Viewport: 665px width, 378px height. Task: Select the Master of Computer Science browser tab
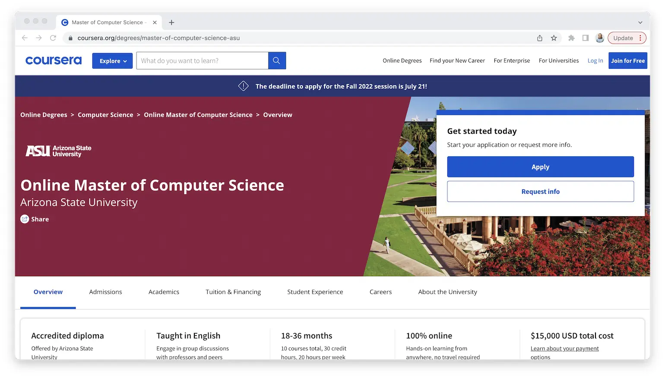click(107, 22)
